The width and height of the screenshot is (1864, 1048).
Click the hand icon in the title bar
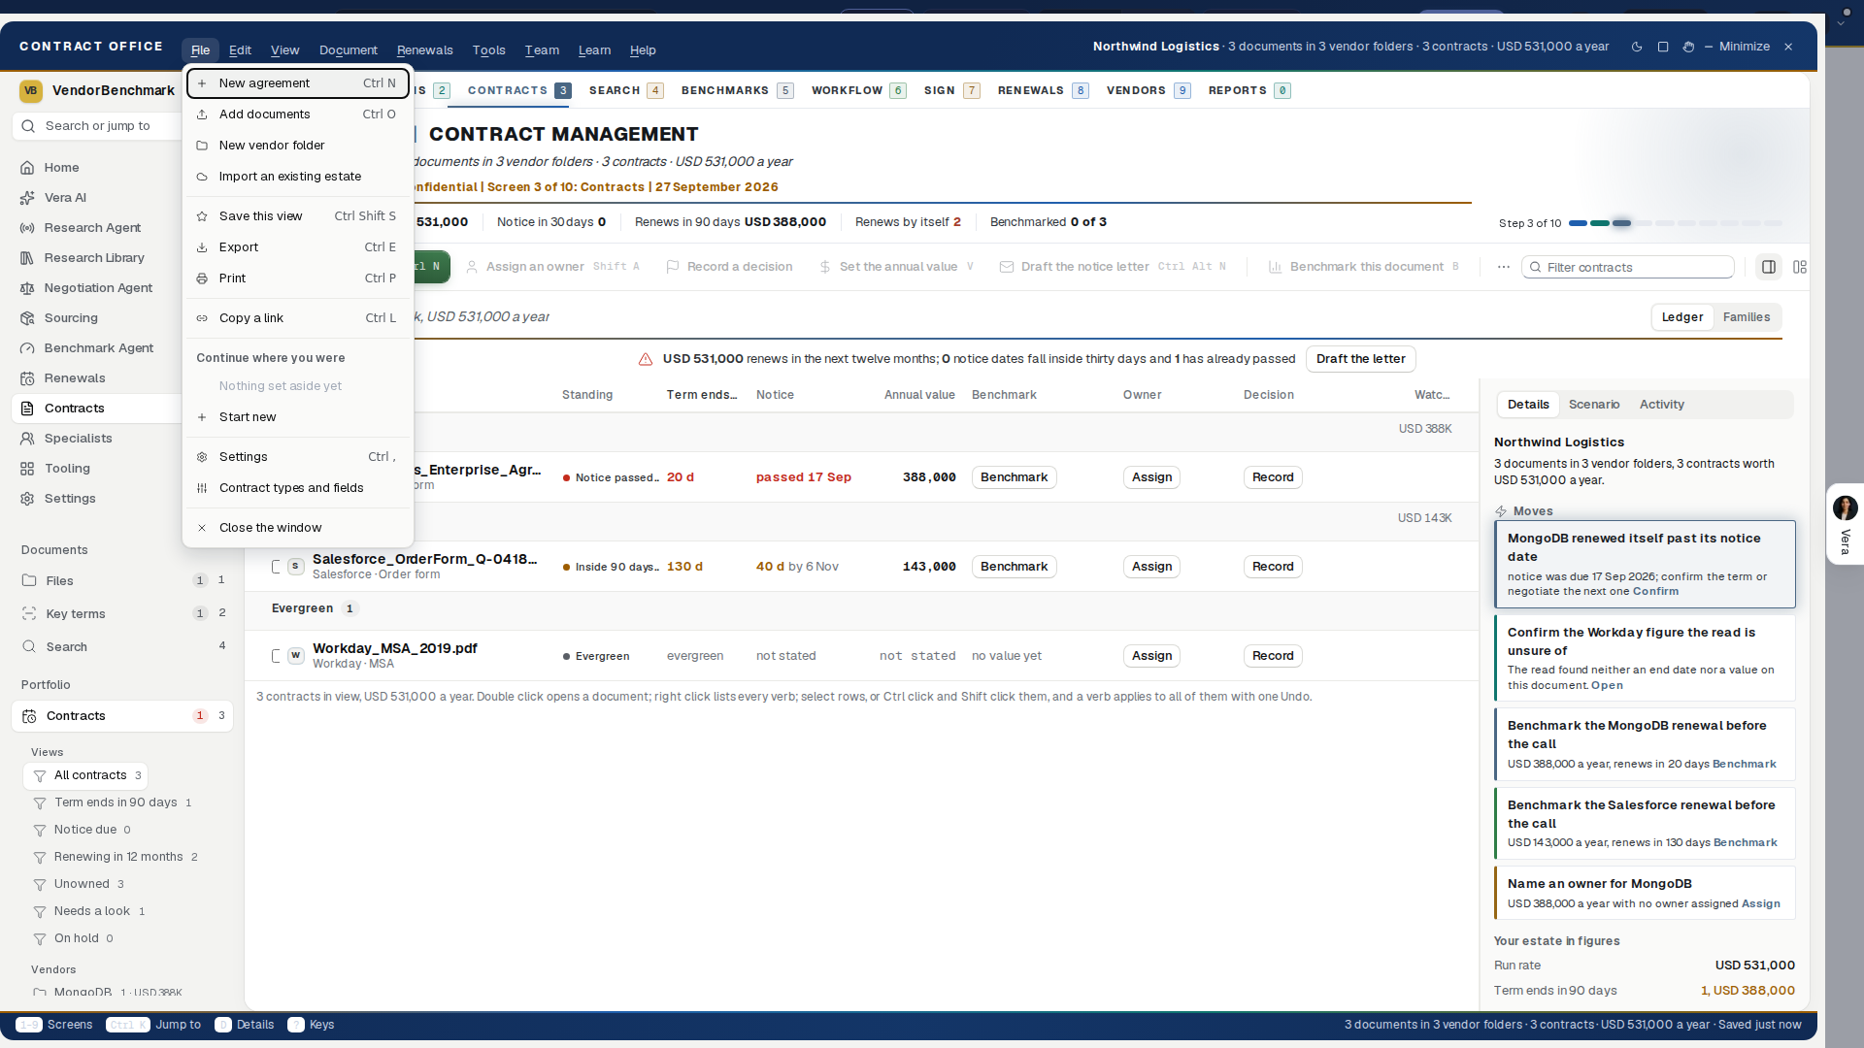pos(1688,47)
